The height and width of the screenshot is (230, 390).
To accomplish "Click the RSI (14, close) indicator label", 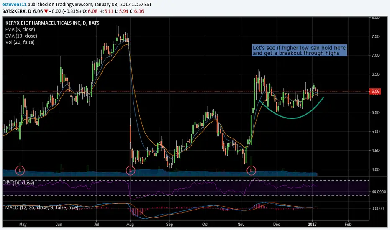I will (x=20, y=183).
